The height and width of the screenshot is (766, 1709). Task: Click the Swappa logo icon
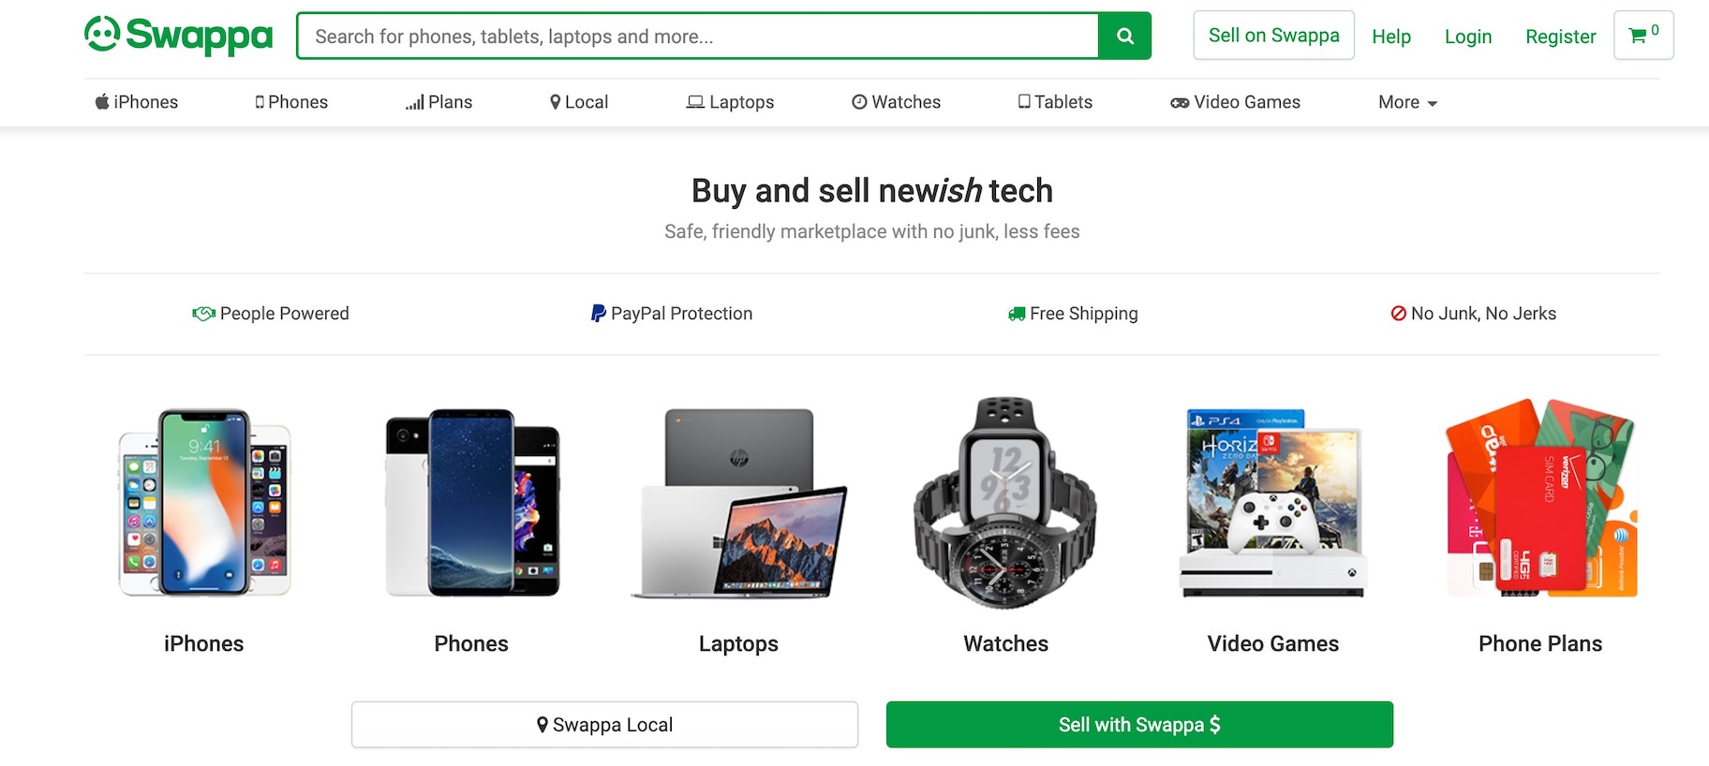[102, 35]
